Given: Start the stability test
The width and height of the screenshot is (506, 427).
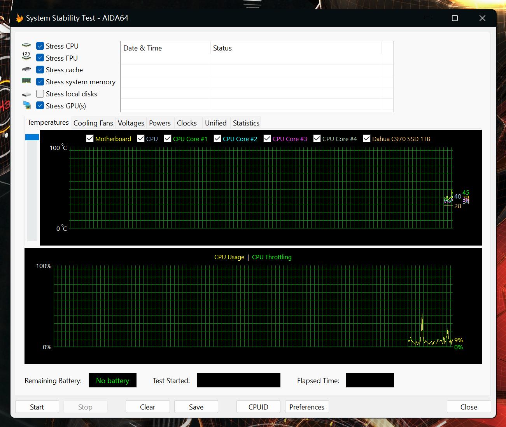Looking at the screenshot, I should (37, 407).
